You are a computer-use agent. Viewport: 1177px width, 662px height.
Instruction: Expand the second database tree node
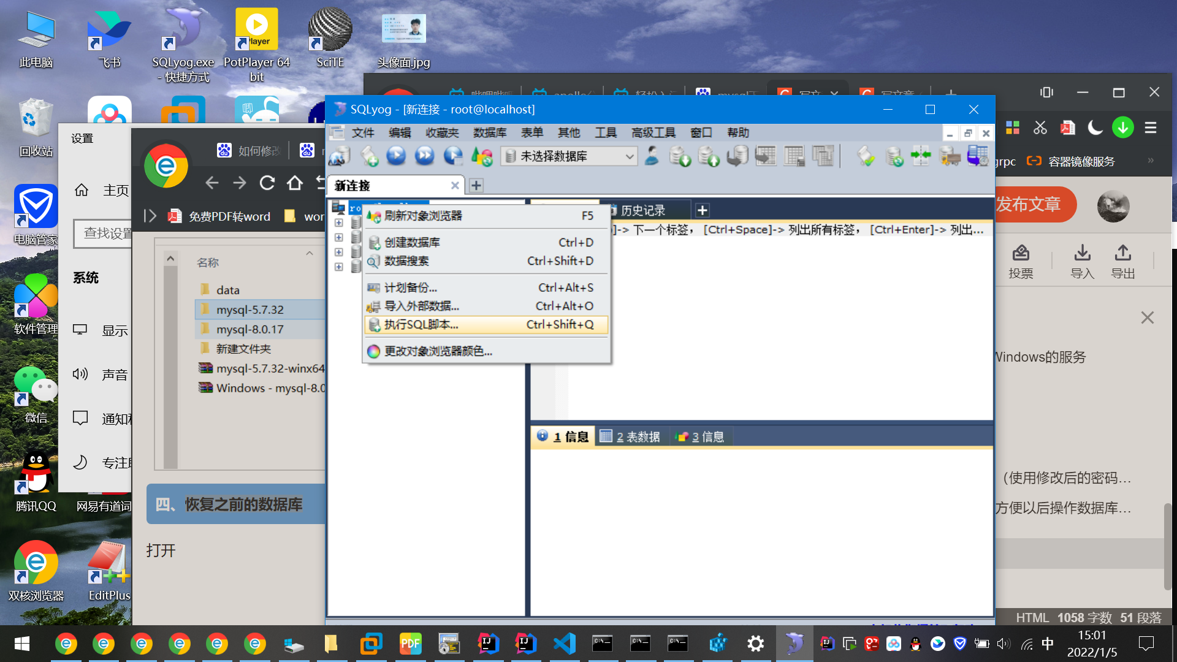(338, 237)
